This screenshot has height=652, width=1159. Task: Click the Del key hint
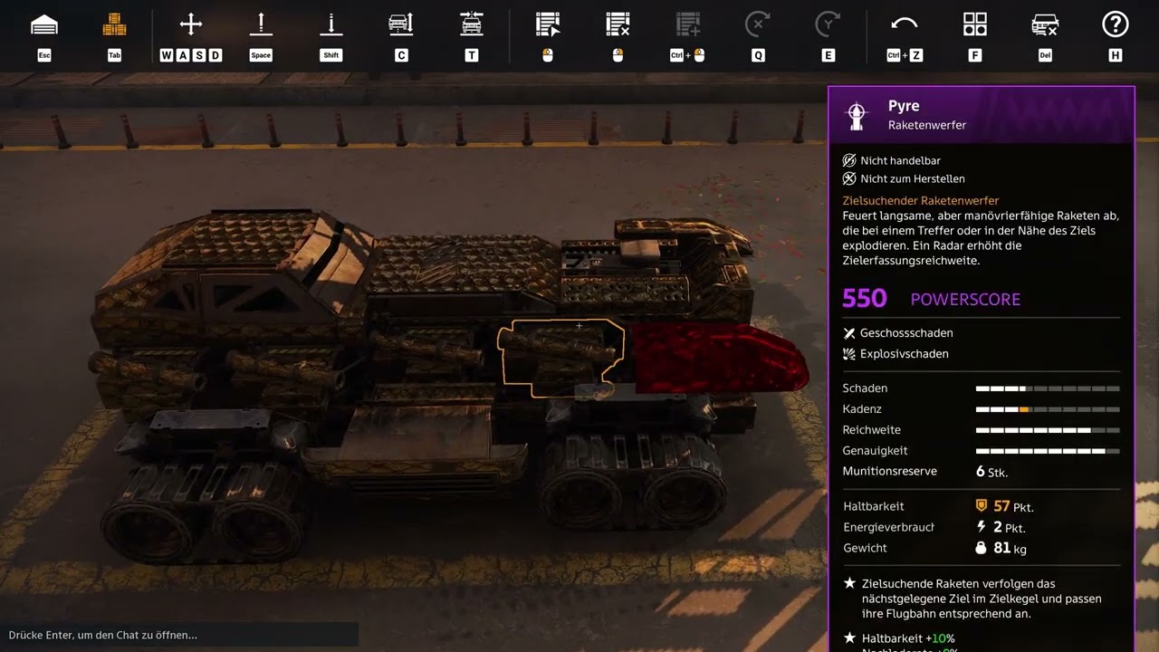(1045, 55)
